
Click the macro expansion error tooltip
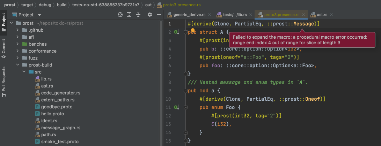[x=302, y=40]
